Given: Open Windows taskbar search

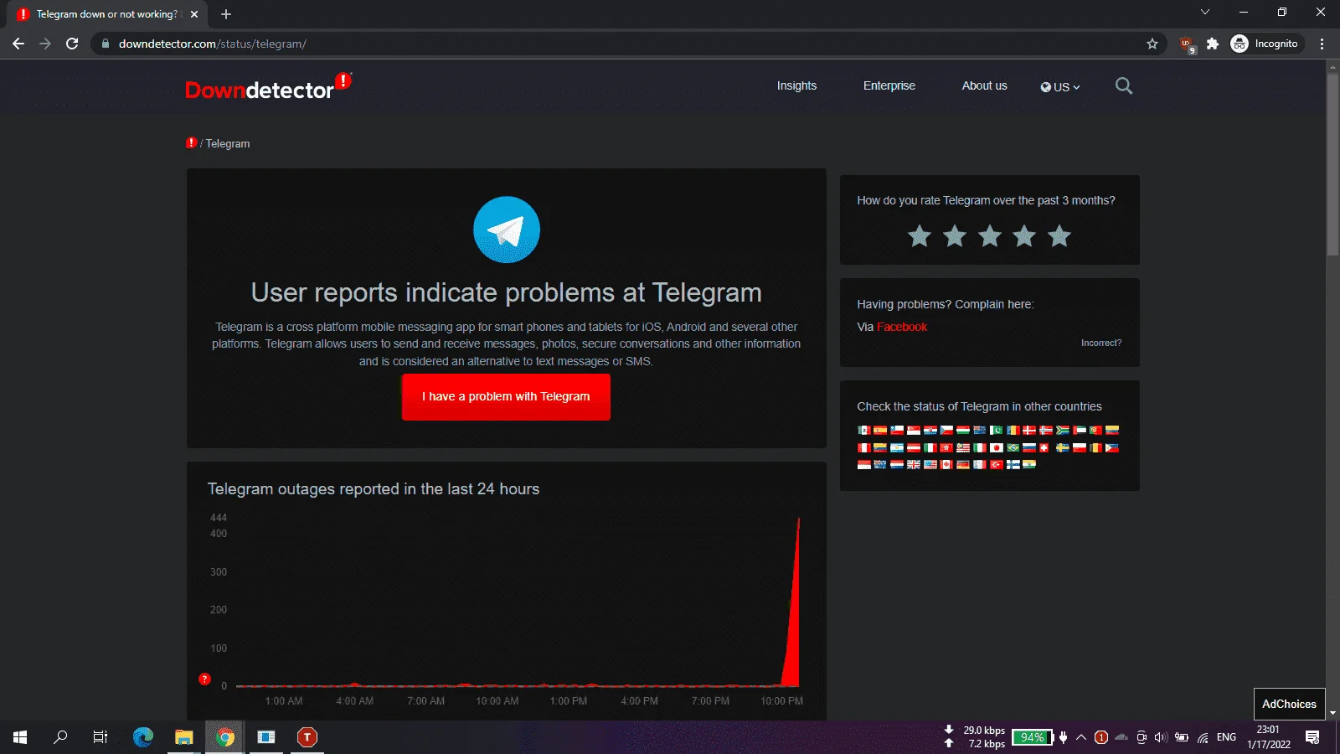Looking at the screenshot, I should pos(60,737).
